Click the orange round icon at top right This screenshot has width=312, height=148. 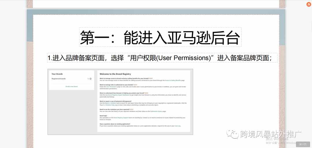click(309, 4)
